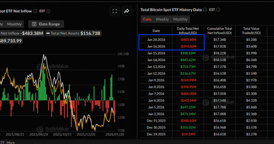Click the -$483.38M table cell
Viewport: 274px width, 144px height.
tap(188, 40)
